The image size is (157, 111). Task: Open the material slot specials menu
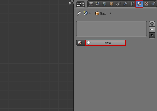(152, 35)
